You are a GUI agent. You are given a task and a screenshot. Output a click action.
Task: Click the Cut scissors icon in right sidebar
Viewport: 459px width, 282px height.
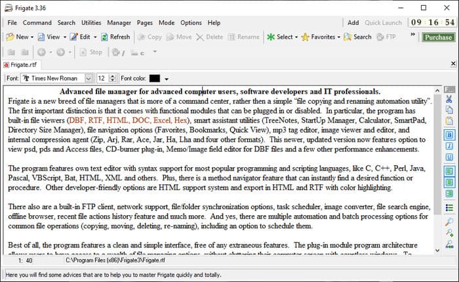(449, 100)
